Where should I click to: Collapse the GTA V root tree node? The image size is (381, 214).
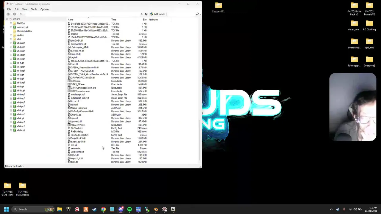point(7,19)
